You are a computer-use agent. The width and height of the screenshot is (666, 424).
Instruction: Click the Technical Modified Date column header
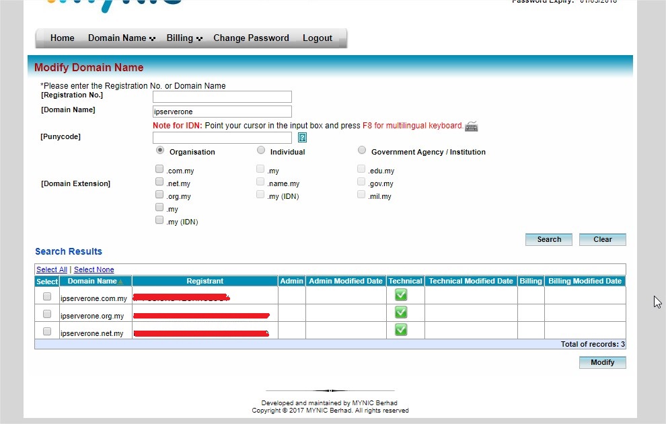click(471, 281)
